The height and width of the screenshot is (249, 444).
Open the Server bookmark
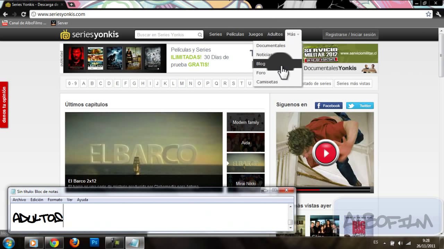tap(60, 23)
